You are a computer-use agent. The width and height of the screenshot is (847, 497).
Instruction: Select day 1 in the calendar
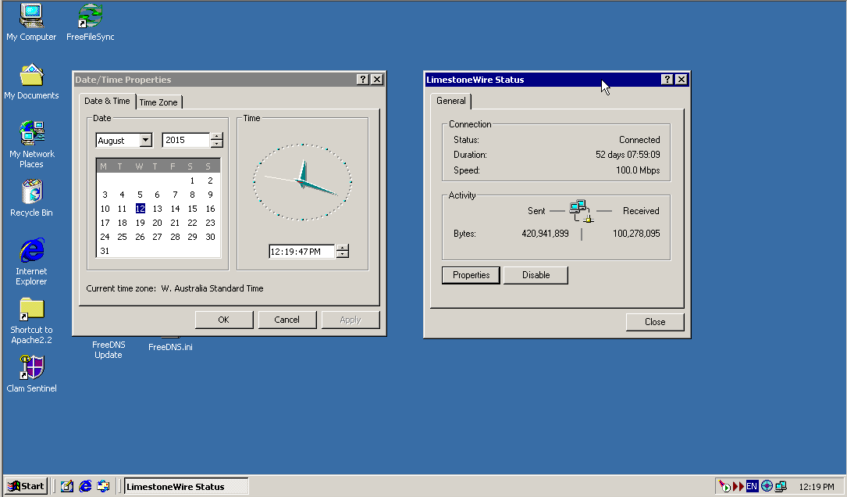click(192, 181)
